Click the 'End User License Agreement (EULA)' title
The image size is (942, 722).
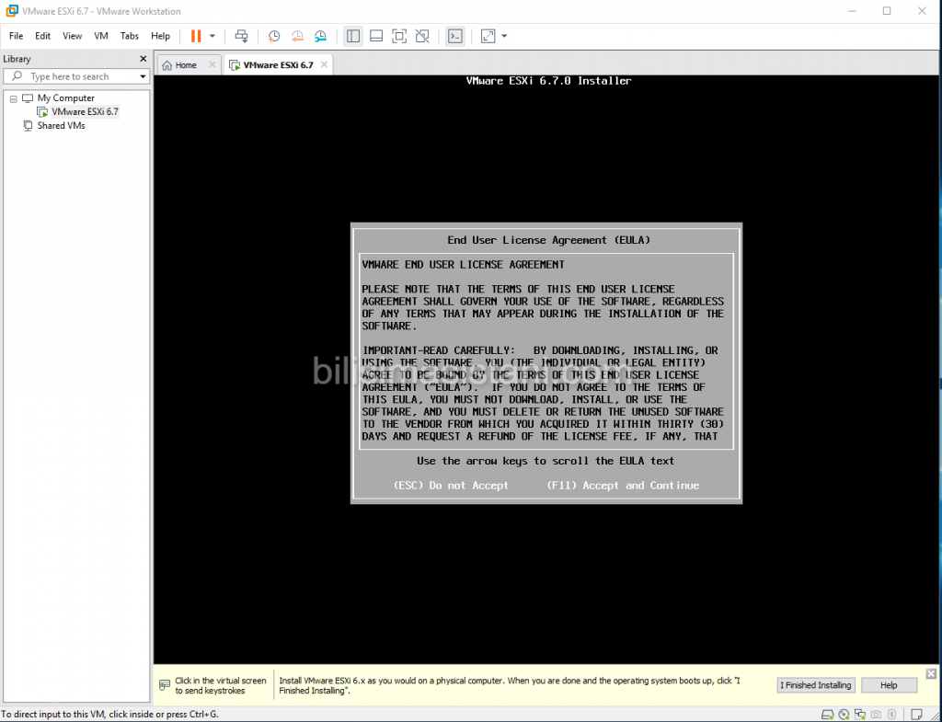point(548,240)
